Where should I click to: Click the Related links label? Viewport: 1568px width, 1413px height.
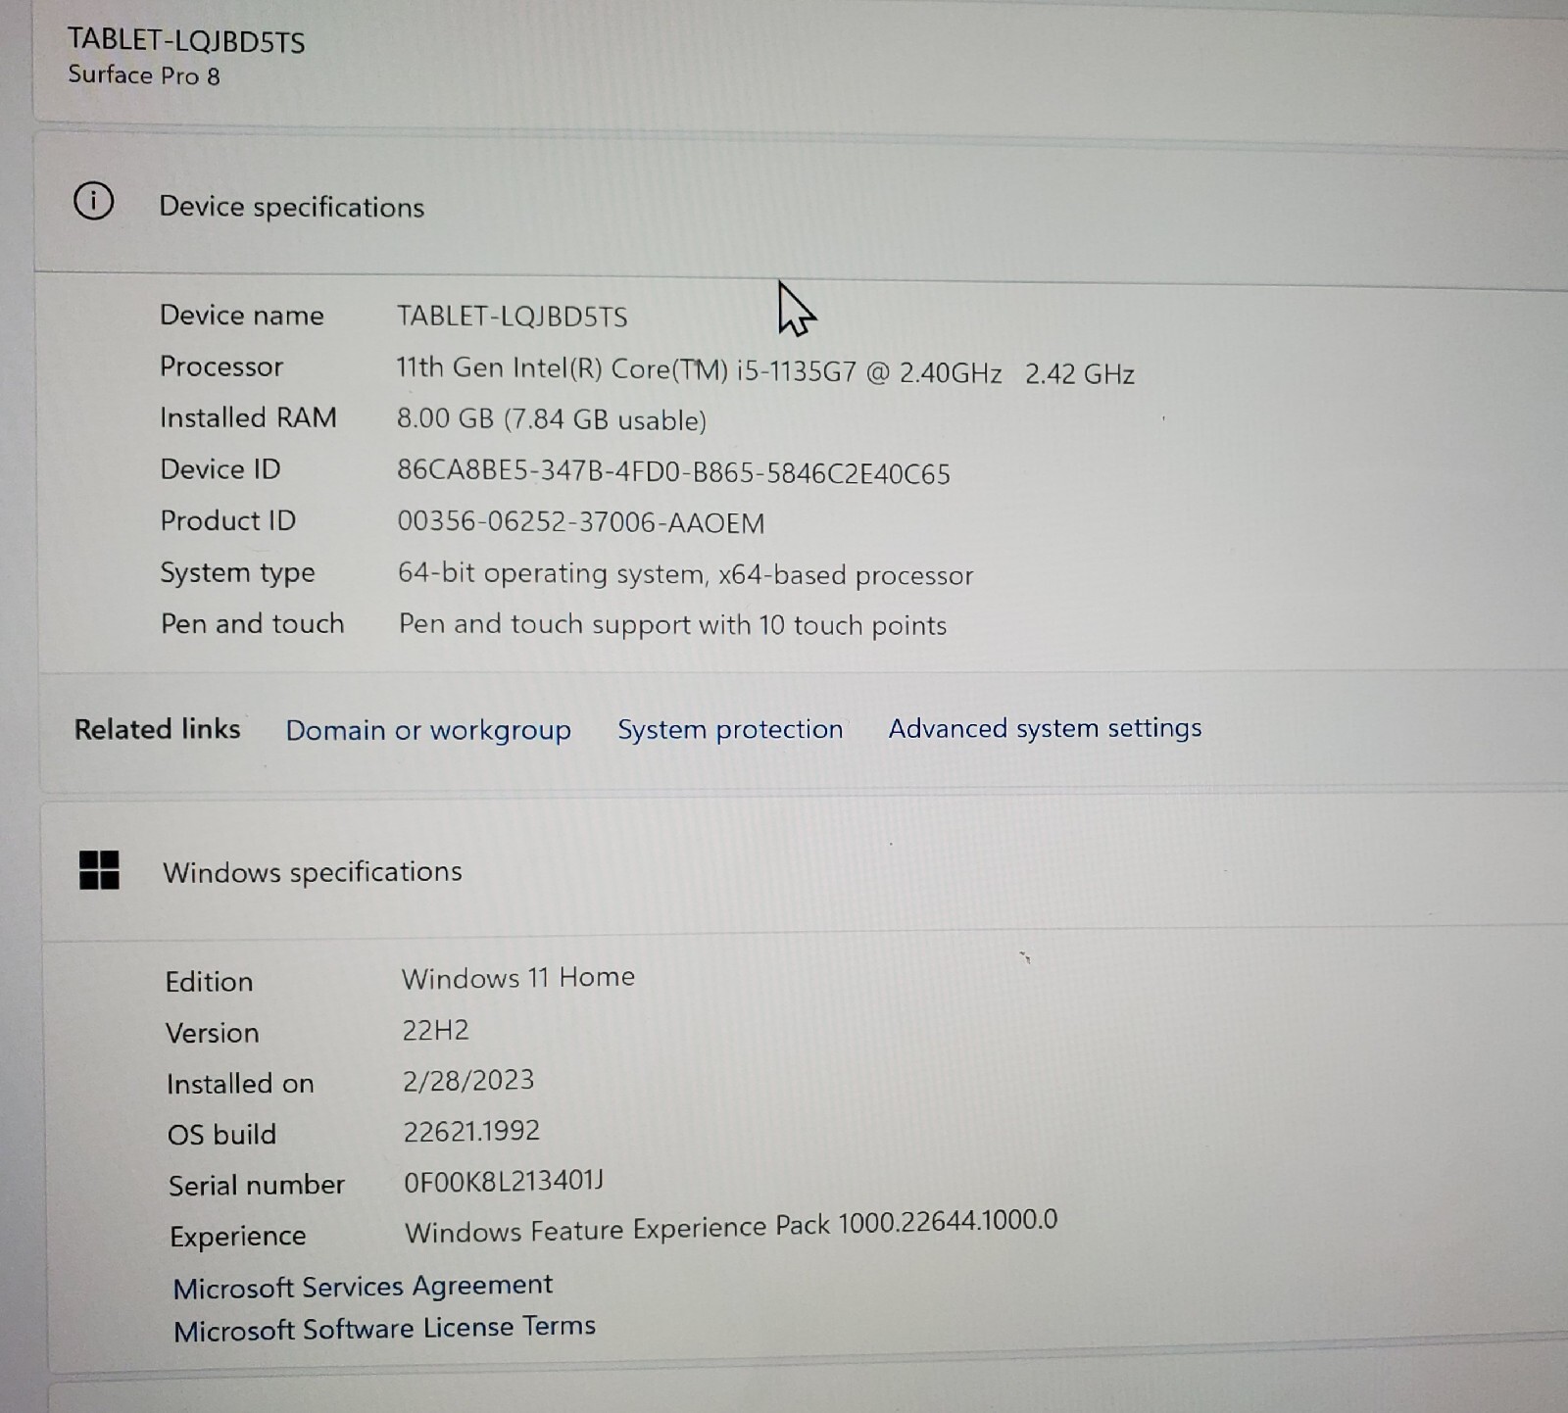point(158,729)
